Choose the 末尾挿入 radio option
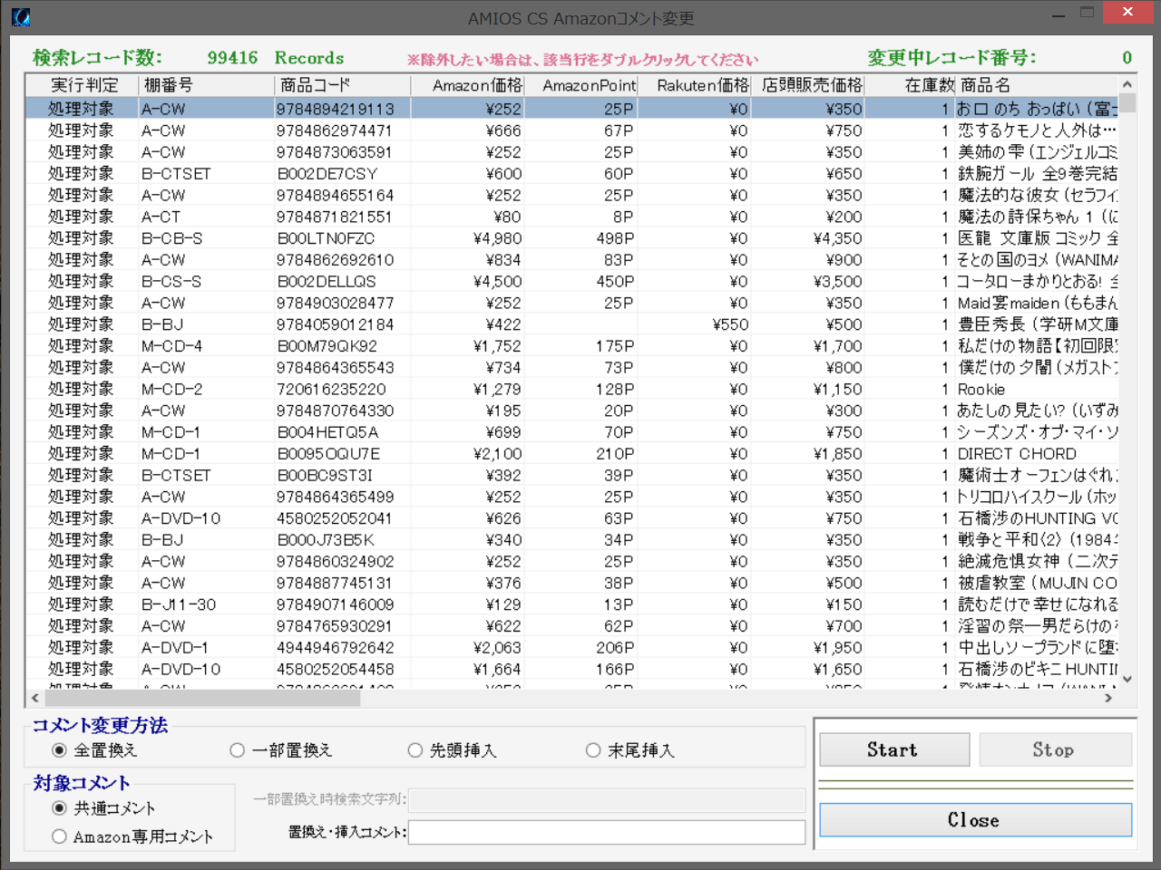1161x870 pixels. click(x=593, y=750)
